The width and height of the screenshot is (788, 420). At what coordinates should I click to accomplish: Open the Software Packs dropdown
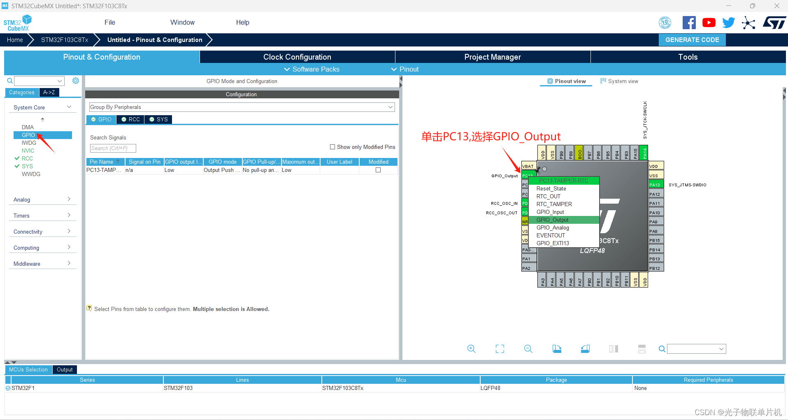(x=312, y=69)
